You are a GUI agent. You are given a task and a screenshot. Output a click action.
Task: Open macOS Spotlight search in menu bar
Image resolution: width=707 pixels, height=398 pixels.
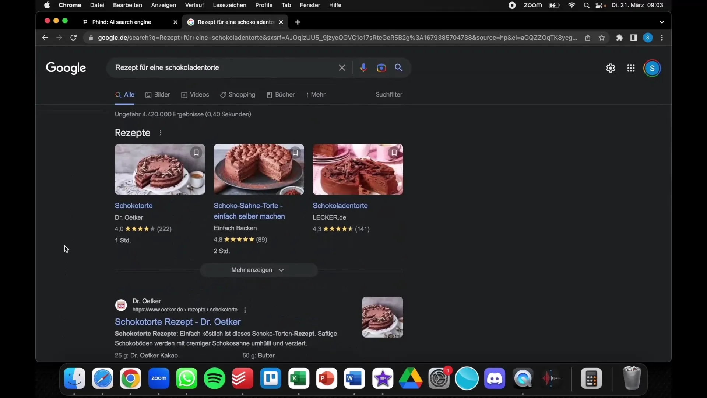click(586, 5)
